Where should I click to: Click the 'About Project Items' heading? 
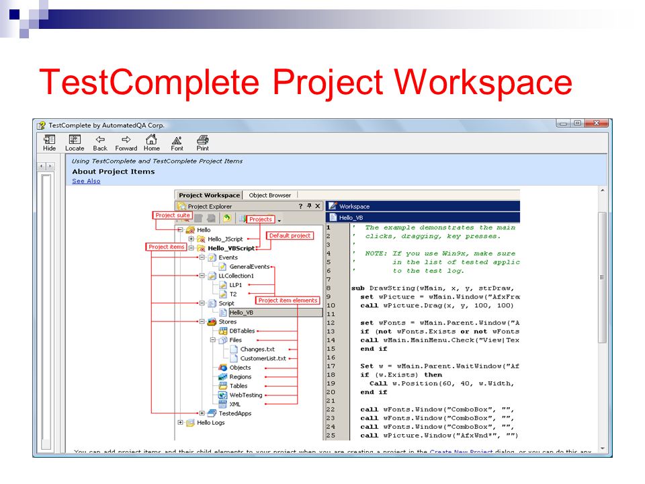click(x=114, y=171)
